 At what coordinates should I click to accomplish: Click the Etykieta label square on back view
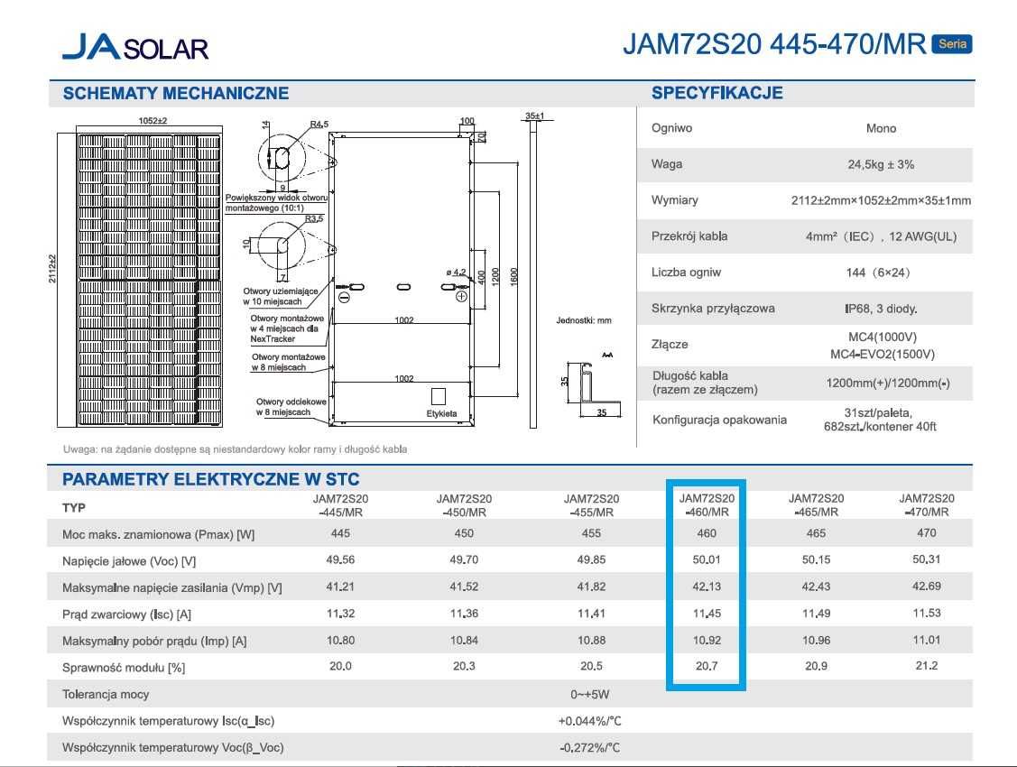click(x=439, y=396)
